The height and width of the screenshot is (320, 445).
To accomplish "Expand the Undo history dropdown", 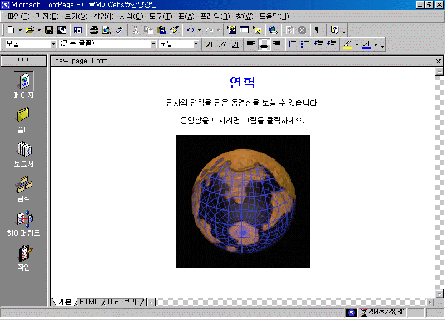I will tap(199, 30).
